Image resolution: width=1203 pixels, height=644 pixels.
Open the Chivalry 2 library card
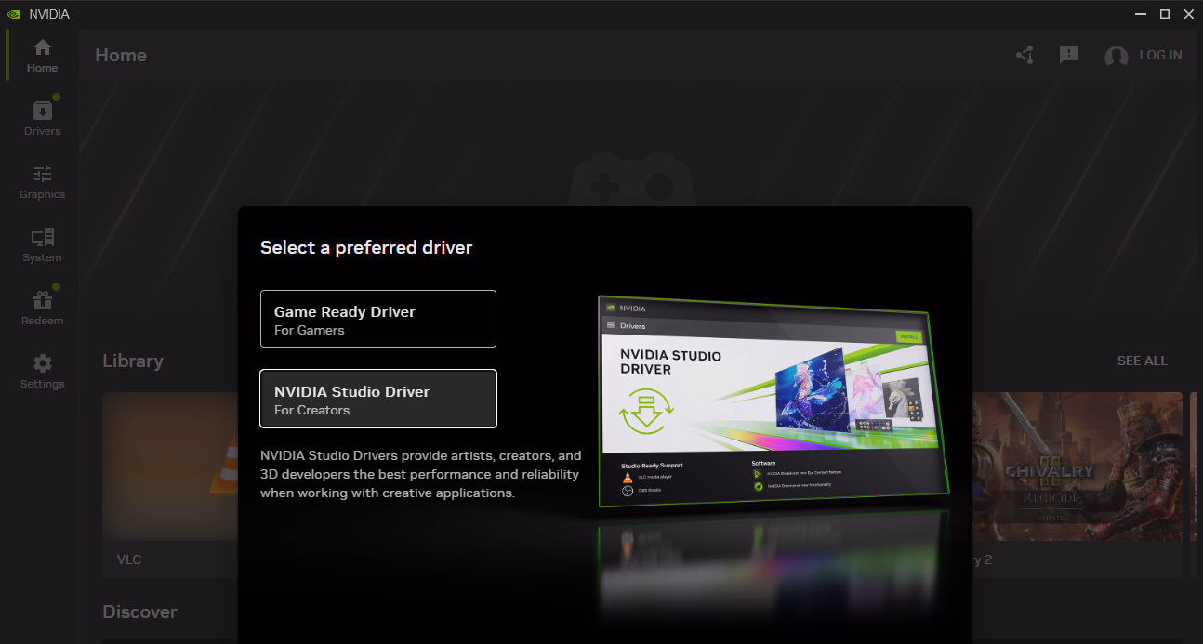click(x=1077, y=483)
